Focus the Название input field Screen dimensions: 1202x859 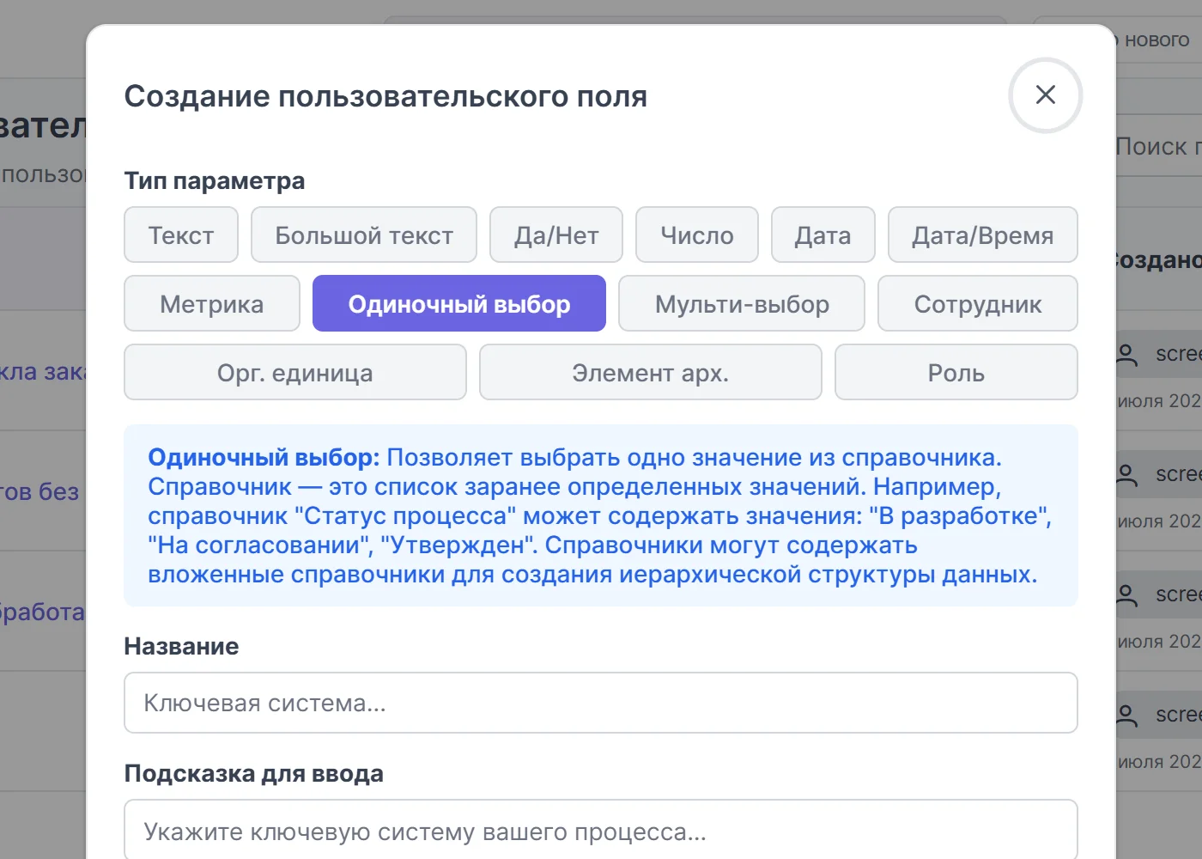601,703
